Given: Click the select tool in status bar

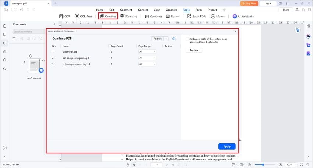Looking at the screenshot, I should (134, 165).
